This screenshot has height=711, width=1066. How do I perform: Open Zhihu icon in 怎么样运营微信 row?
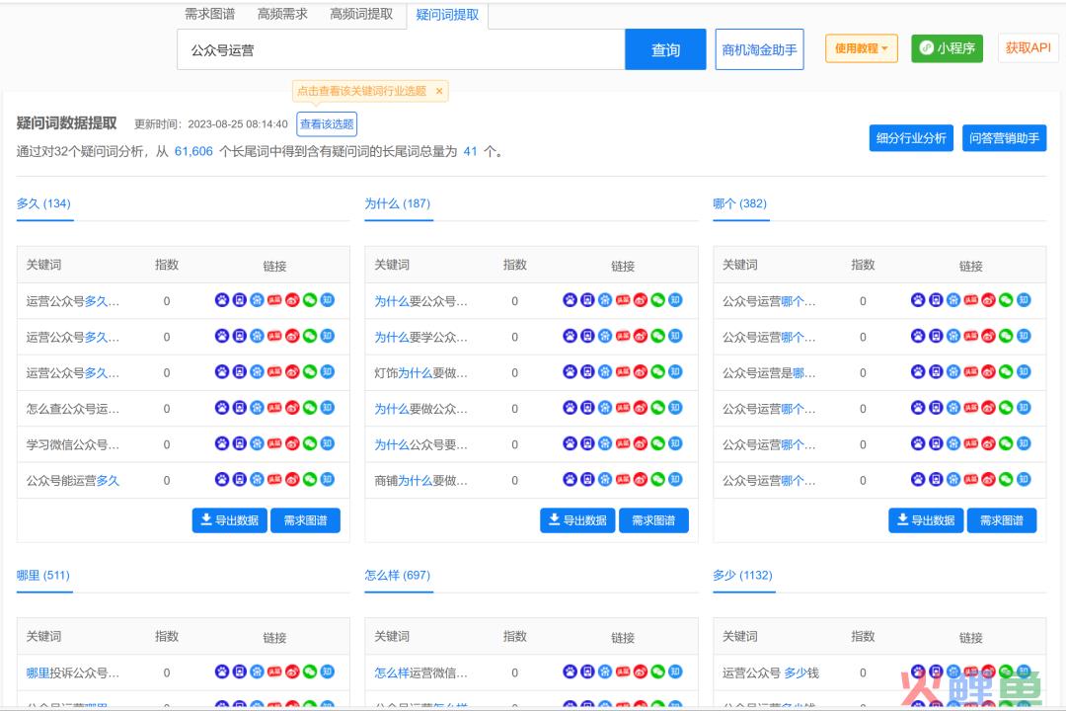click(x=675, y=671)
